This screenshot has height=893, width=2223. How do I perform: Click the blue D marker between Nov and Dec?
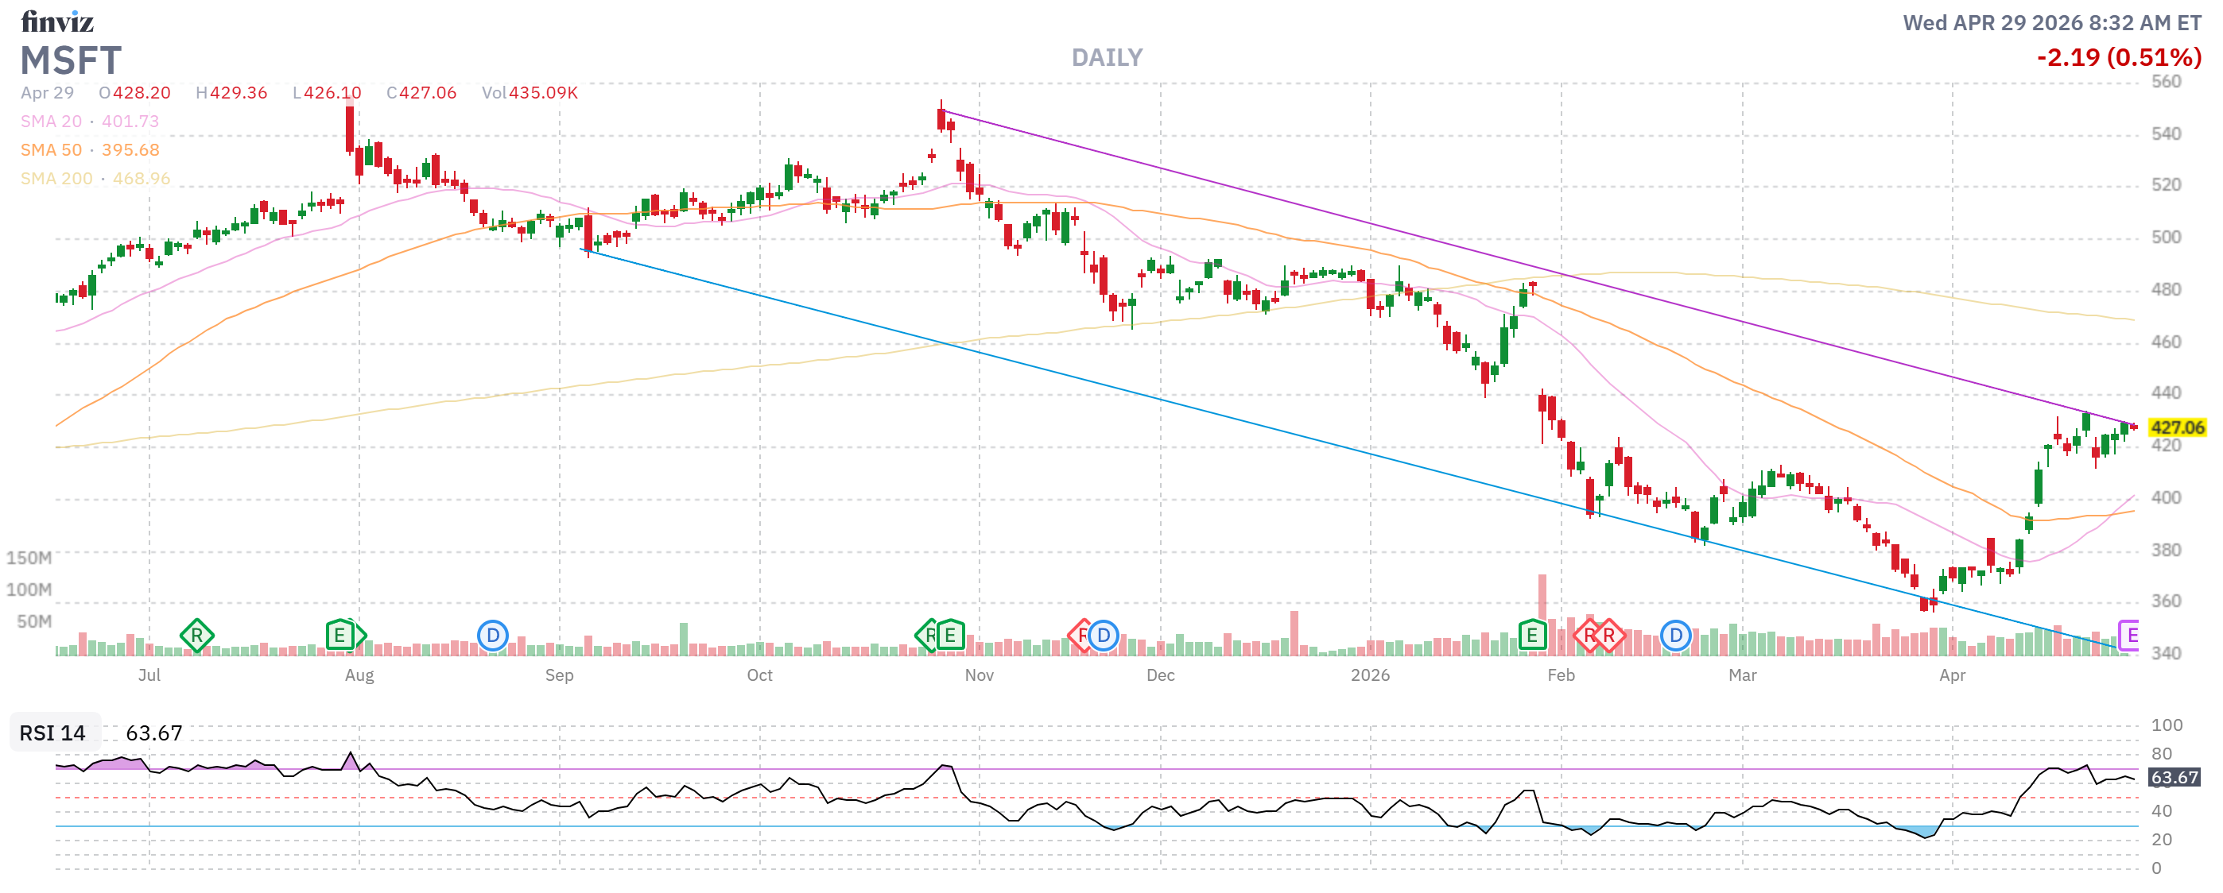coord(1104,636)
